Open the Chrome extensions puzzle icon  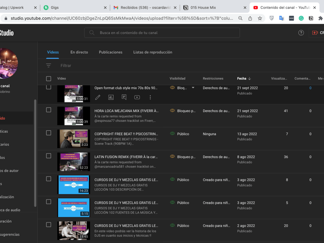320,18
